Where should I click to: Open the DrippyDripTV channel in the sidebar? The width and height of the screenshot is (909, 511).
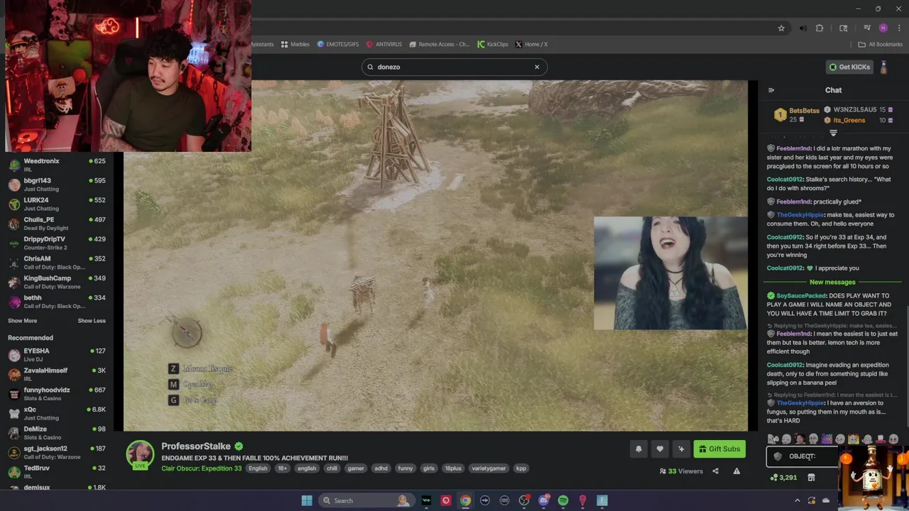(x=56, y=243)
